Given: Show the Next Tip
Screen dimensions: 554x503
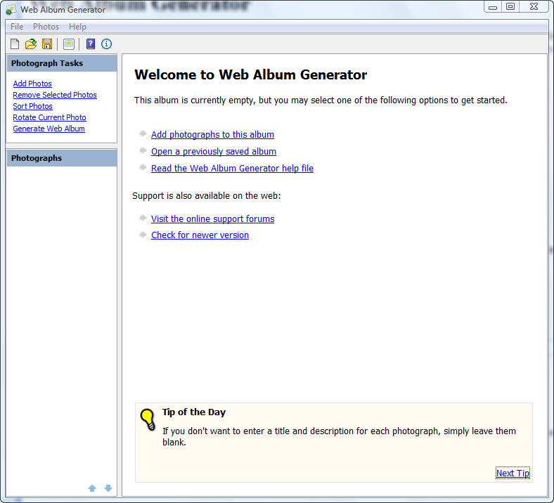Looking at the screenshot, I should [x=513, y=473].
